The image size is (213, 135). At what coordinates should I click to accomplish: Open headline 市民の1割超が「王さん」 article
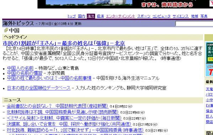tap(64, 43)
